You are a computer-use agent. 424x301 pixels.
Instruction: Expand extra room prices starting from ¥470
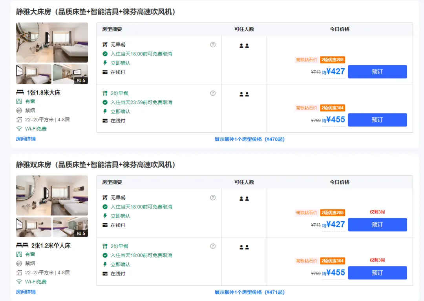pyautogui.click(x=249, y=139)
